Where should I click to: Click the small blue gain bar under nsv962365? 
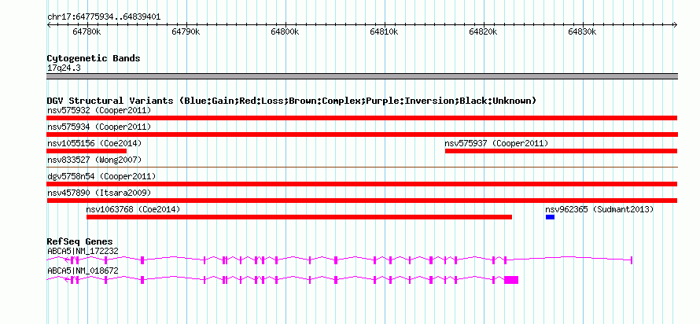[x=550, y=217]
